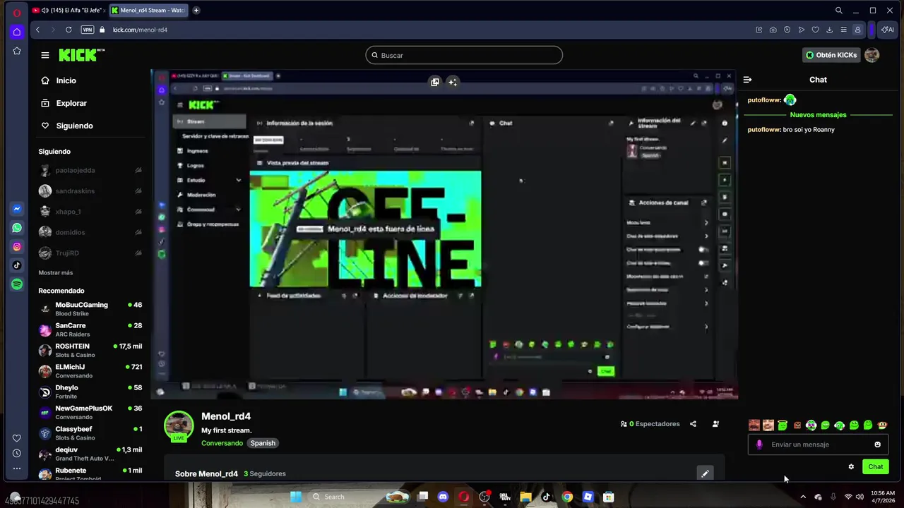
Task: Focus the Buscar search field
Action: [x=464, y=55]
